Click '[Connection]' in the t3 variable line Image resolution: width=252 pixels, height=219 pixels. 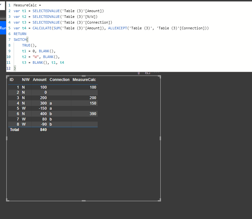coord(98,22)
